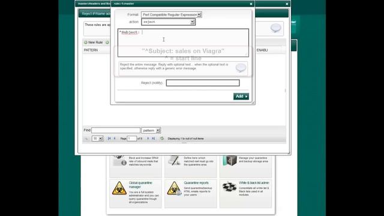Open the Format dropdown for regular expressions
Image resolution: width=384 pixels, height=216 pixels.
click(x=172, y=14)
